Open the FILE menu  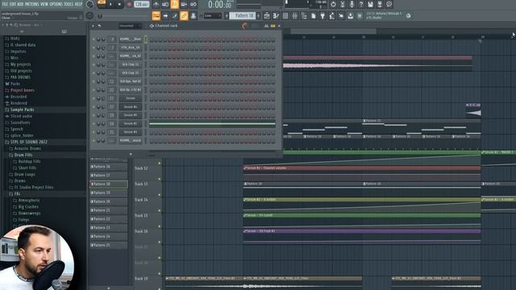[x=5, y=4]
